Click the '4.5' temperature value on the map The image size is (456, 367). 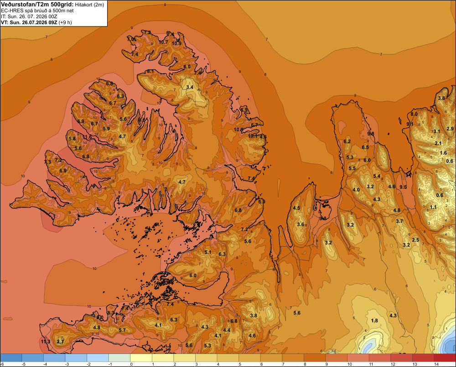[296, 208]
